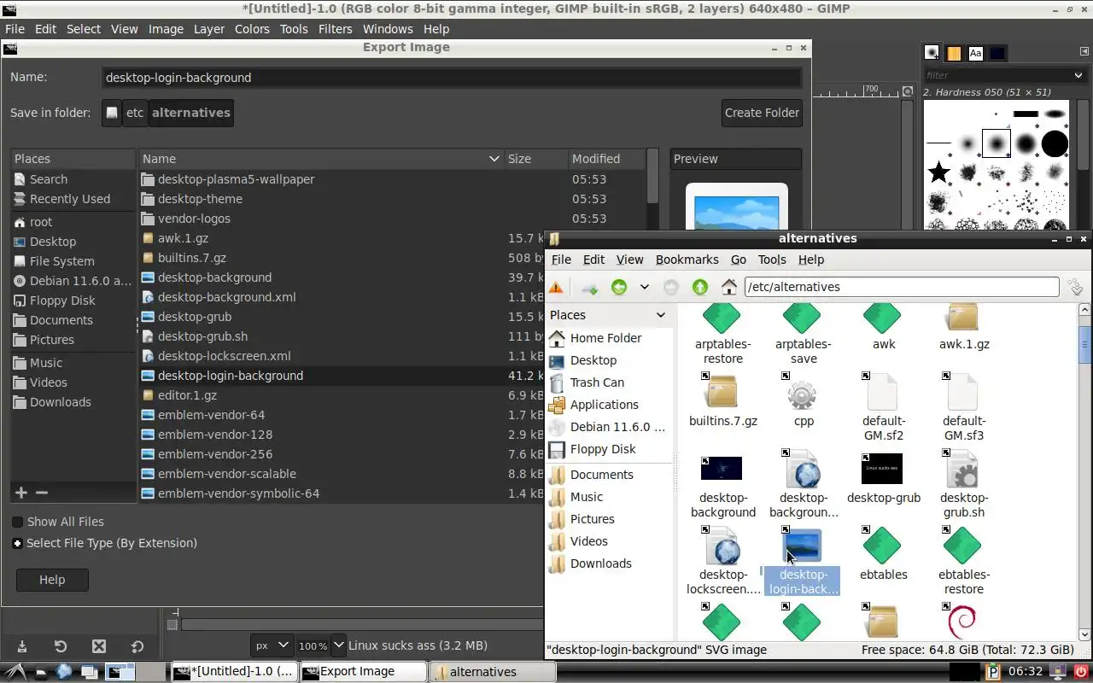Click the Help button in Export dialog

(x=52, y=580)
